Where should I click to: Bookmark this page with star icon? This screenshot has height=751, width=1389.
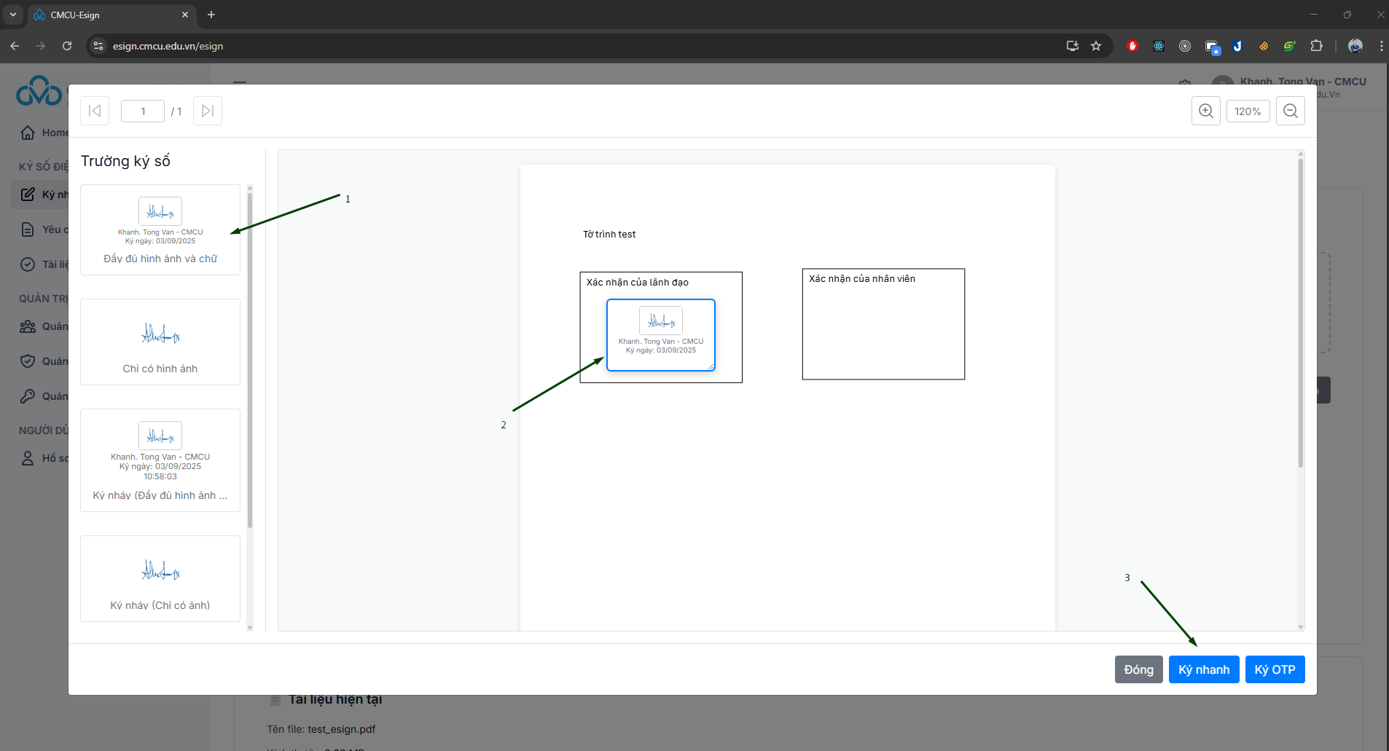pos(1096,46)
